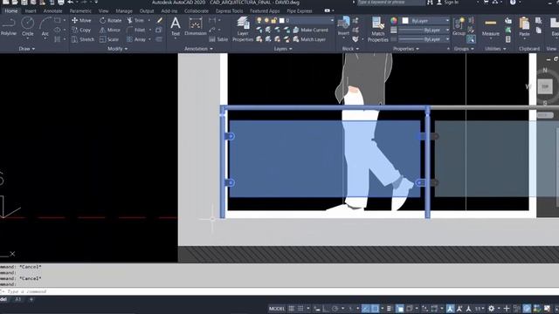Click the Match Properties tool
The image size is (559, 314).
coord(378,29)
